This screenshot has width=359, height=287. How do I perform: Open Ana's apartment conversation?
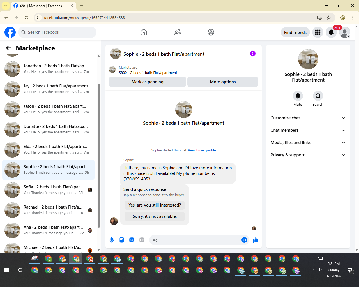click(x=48, y=230)
